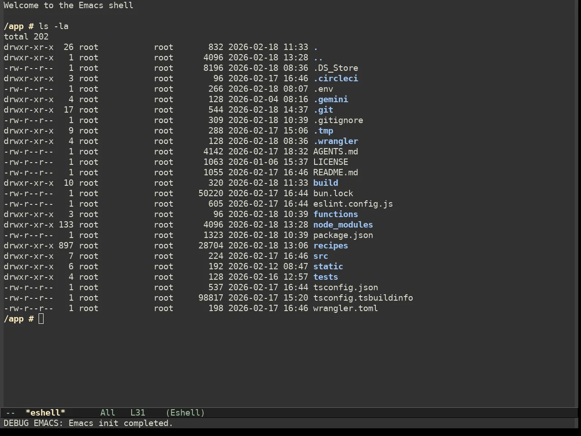Click the 'Welcome to the Emacs shell' line
Image resolution: width=581 pixels, height=436 pixels.
[69, 5]
